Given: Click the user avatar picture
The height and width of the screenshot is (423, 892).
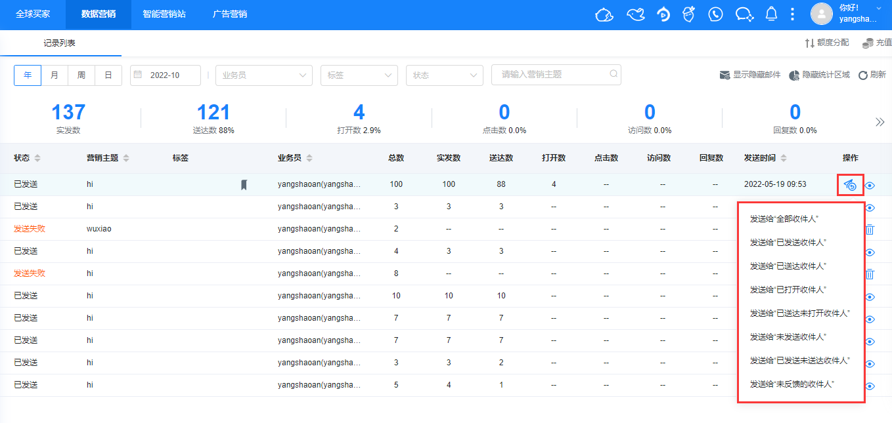Looking at the screenshot, I should click(x=822, y=14).
